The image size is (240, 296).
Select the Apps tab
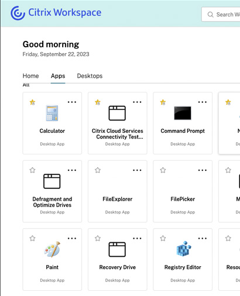point(58,76)
